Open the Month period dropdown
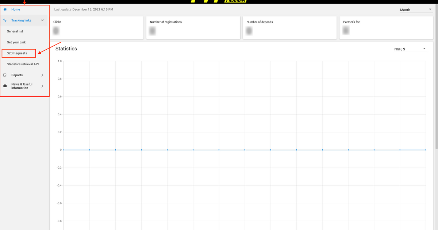438x230 pixels. tap(416, 10)
